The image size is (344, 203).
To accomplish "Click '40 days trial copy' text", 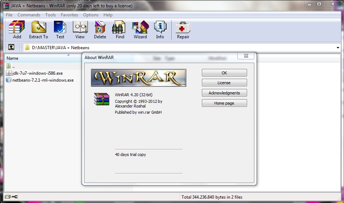I will [130, 155].
